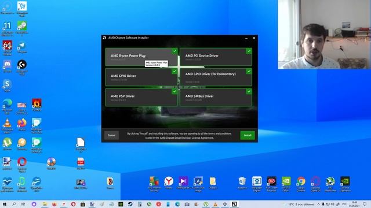
Task: Uncheck the AMD PCI Device Driver checkbox
Action: (x=249, y=51)
